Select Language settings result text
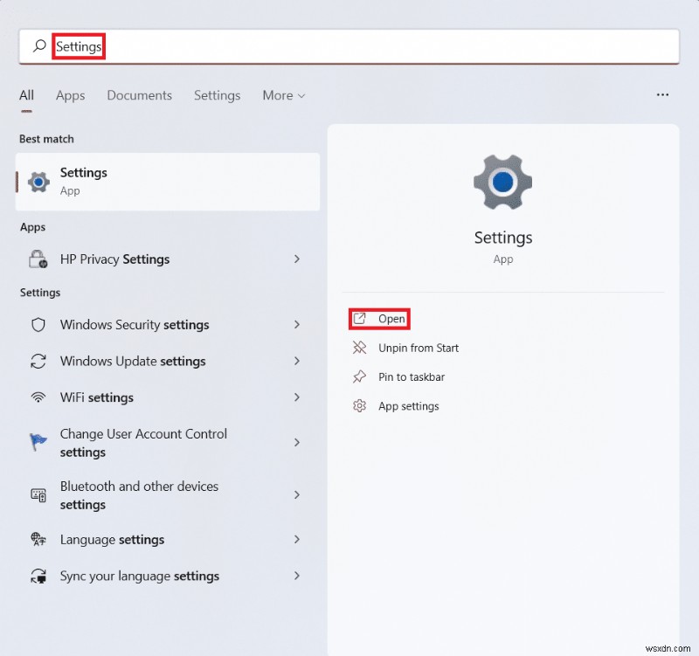 tap(112, 539)
